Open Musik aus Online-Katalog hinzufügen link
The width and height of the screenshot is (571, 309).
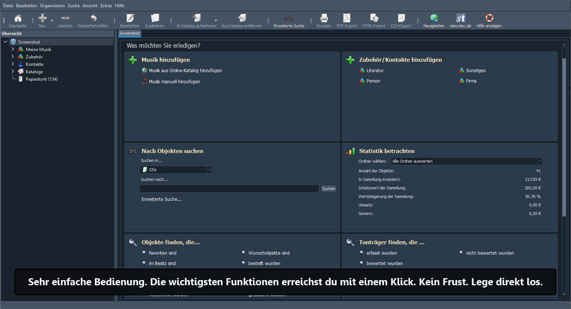tap(185, 70)
